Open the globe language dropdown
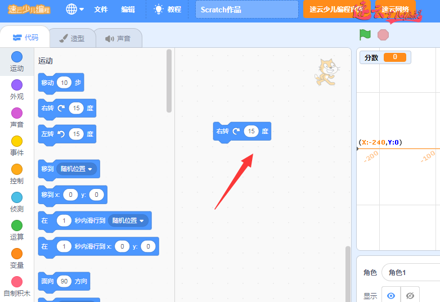440x302 pixels. click(75, 9)
